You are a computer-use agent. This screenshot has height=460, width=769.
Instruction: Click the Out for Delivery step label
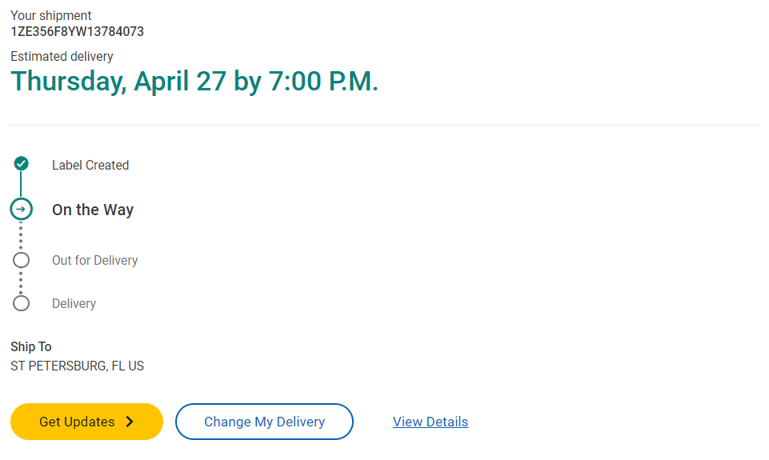pos(94,260)
